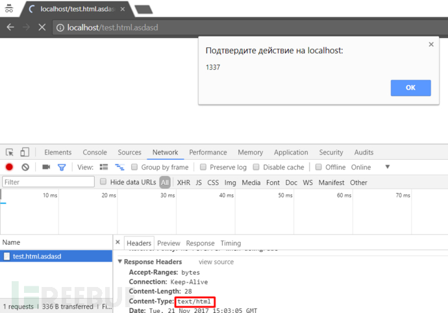Viewport: 448px width, 313px height.
Task: Enable the Preserve log checkbox
Action: tap(203, 167)
